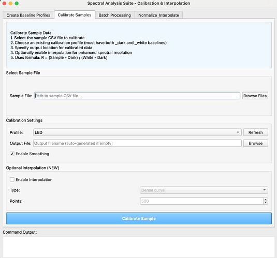Uncheck the Enable Smoothing checkbox
277x258 pixels.
(x=12, y=154)
